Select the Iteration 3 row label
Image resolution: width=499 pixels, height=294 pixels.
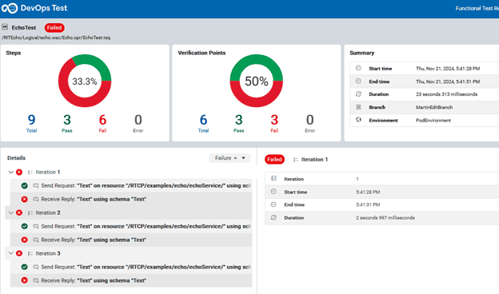tap(48, 253)
